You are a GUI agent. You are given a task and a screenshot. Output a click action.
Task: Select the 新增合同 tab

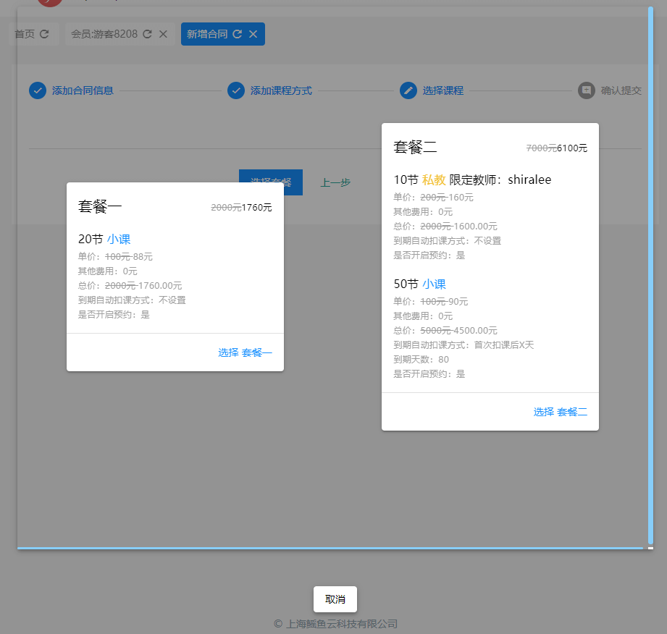click(x=207, y=34)
